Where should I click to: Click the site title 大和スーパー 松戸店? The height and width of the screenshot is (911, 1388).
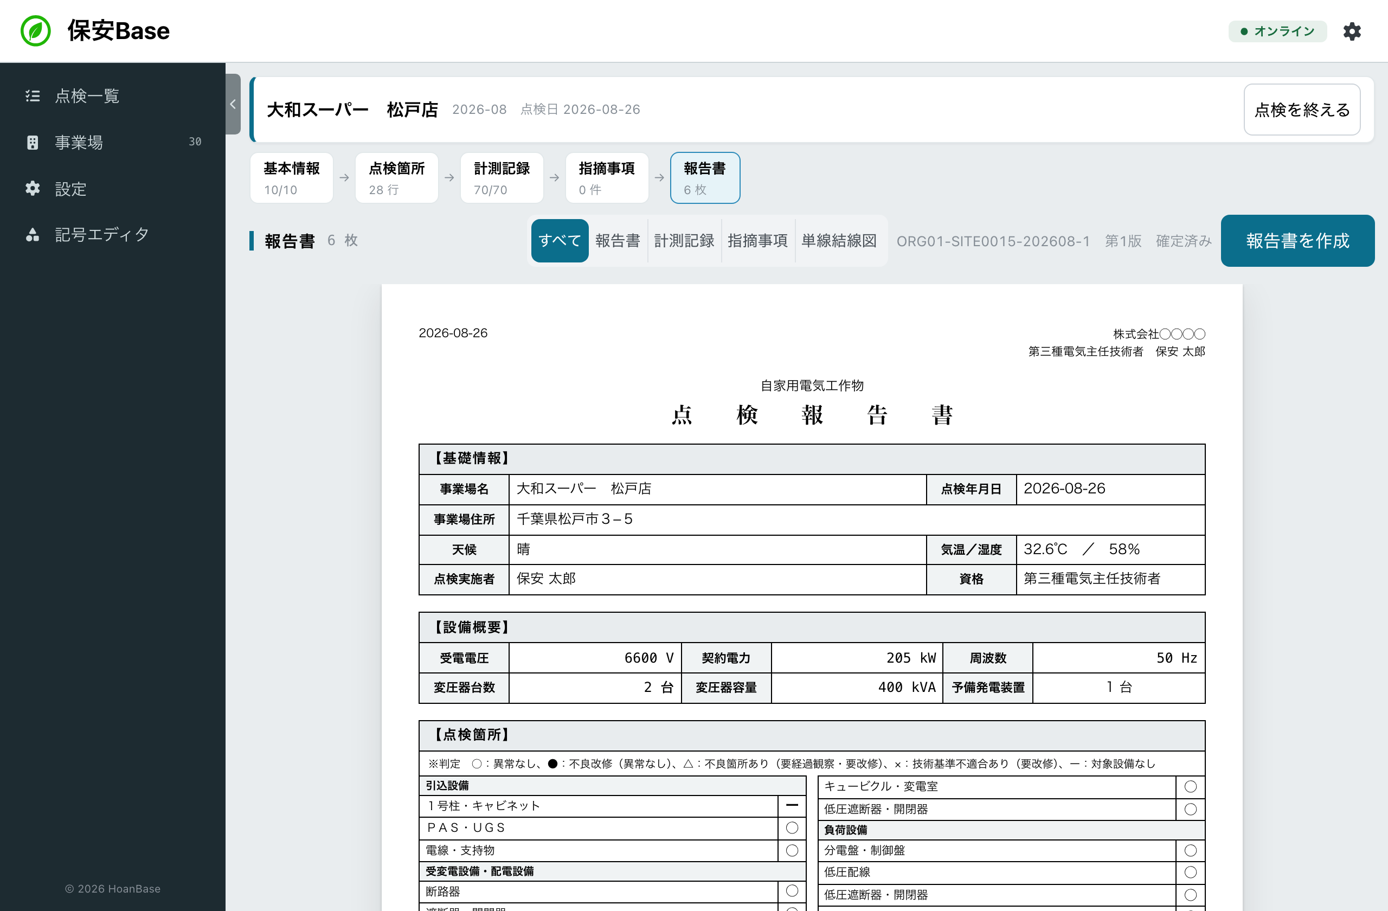coord(352,110)
